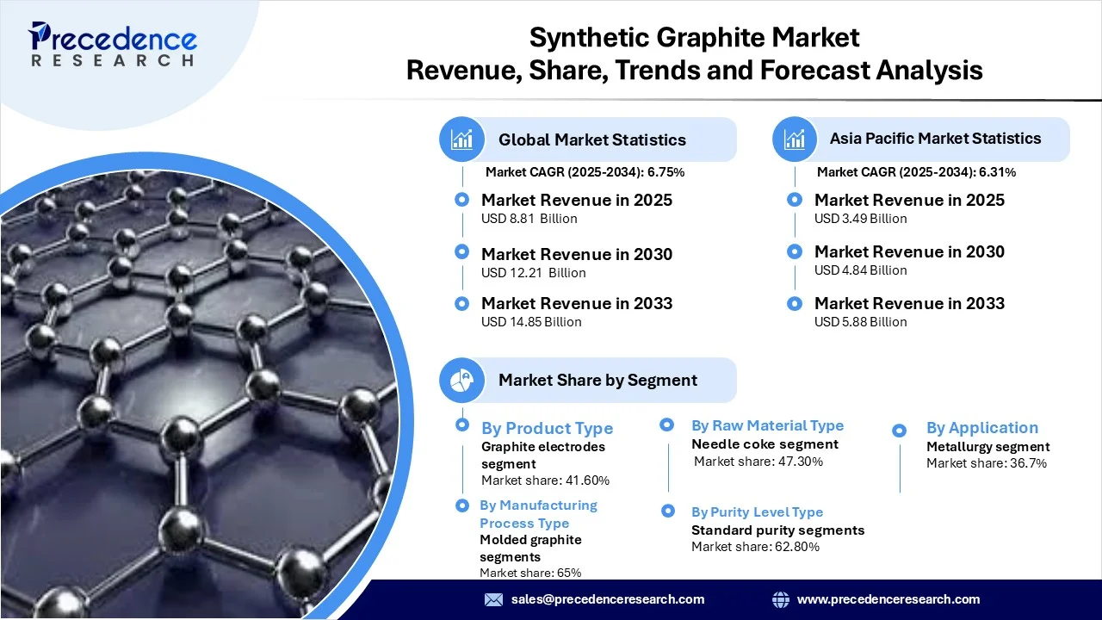Viewport: 1102px width, 620px height.
Task: Click the USD 12.21 Billion value
Action: pos(534,273)
